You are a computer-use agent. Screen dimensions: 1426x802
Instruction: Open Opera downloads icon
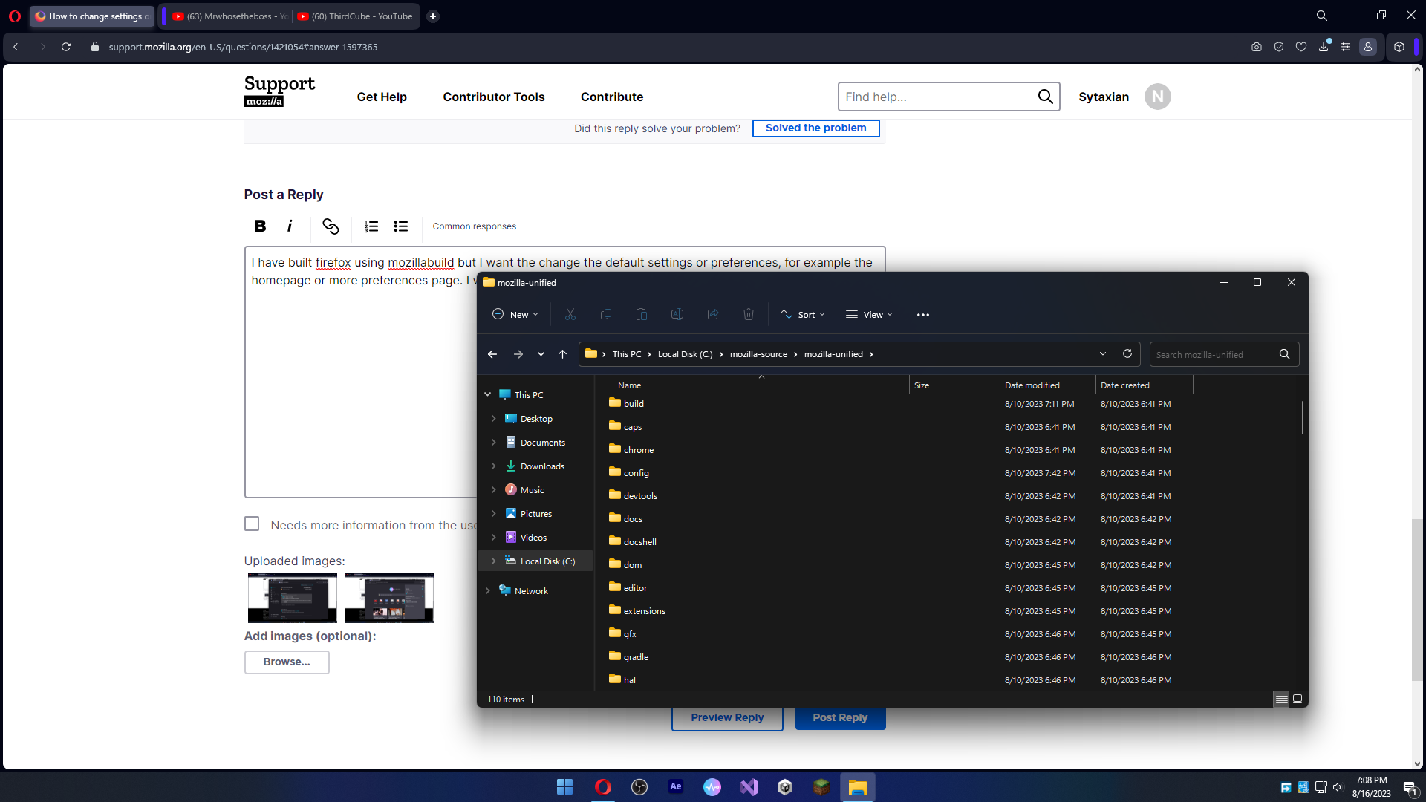[1324, 47]
